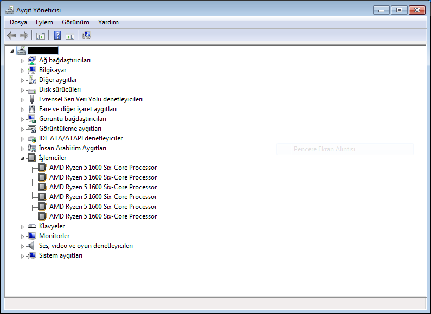Click the first AMD Ryzen processor chip icon
The image size is (431, 314).
pos(42,168)
